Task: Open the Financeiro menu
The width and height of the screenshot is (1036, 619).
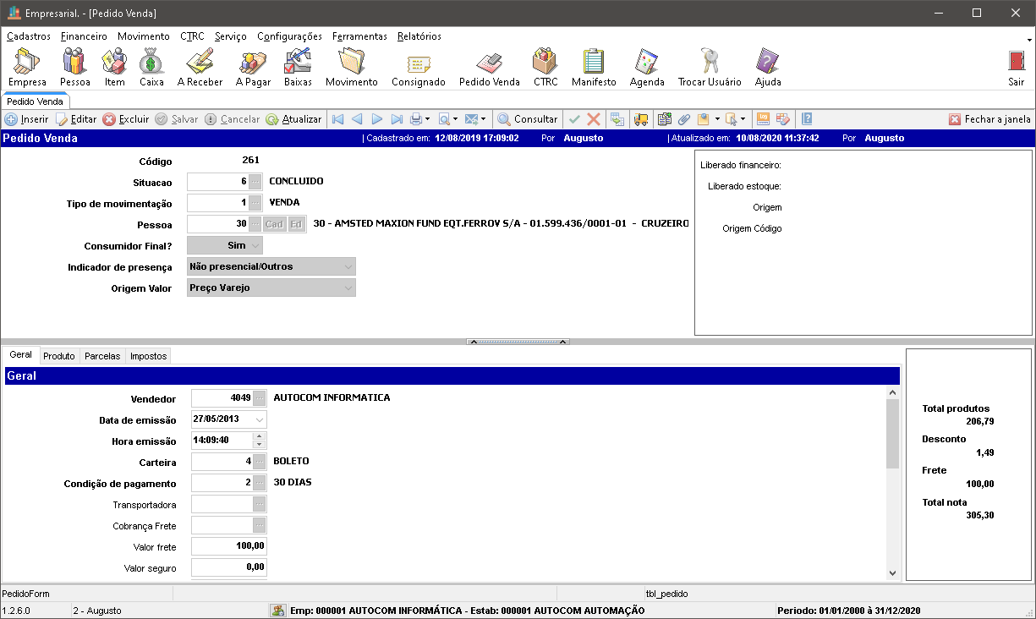Action: [84, 36]
